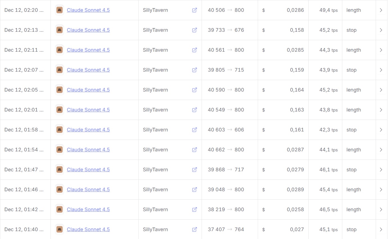Viewport: 390px width, 239px height.
Task: Open details arrow for 01:47 request
Action: point(381,170)
